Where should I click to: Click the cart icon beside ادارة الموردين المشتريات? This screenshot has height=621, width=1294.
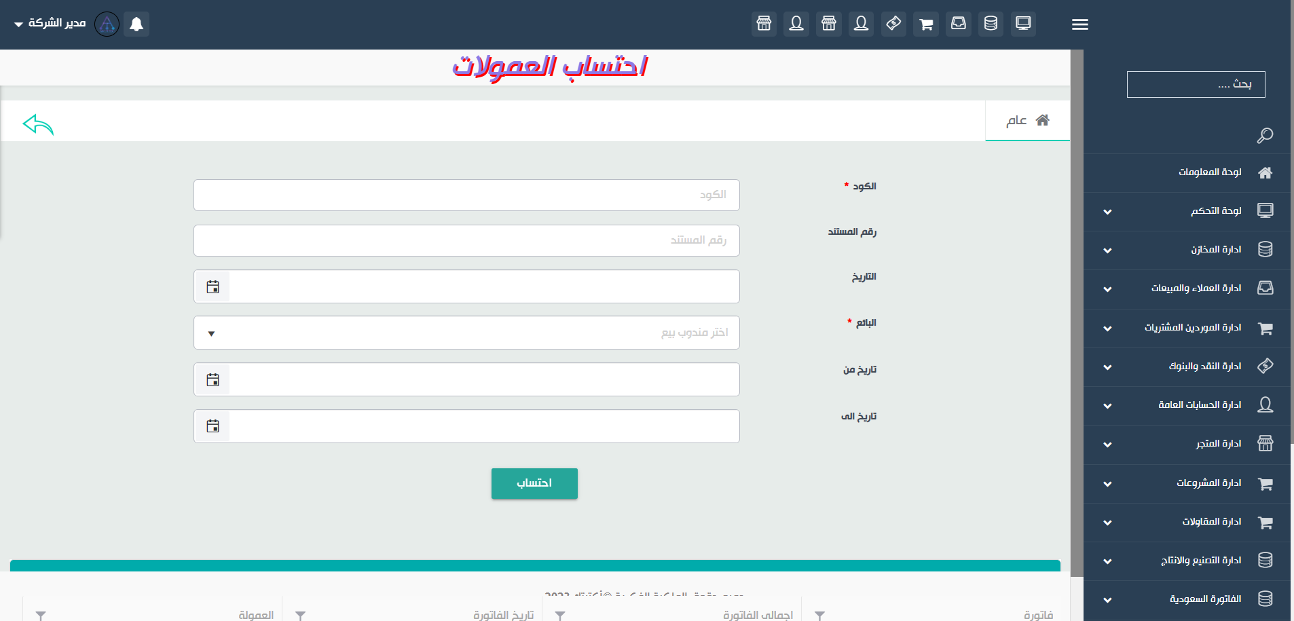point(1265,328)
